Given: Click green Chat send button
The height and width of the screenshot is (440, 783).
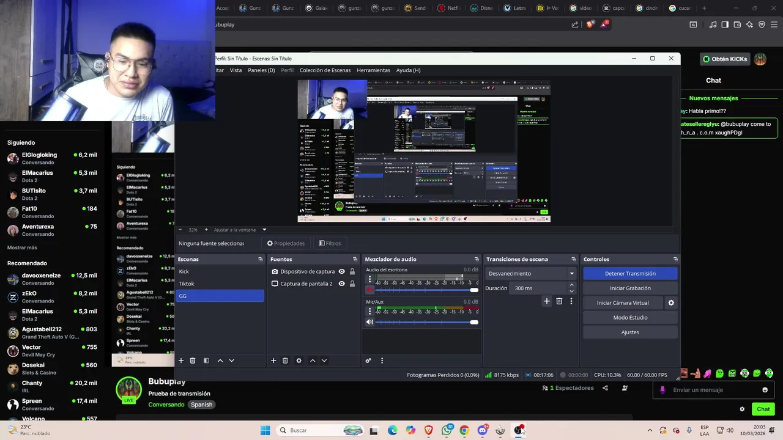Looking at the screenshot, I should pyautogui.click(x=763, y=409).
